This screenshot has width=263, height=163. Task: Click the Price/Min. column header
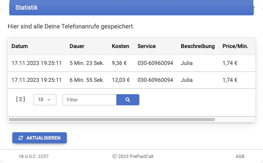(x=235, y=46)
